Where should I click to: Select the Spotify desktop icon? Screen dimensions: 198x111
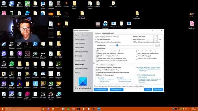pos(12,64)
